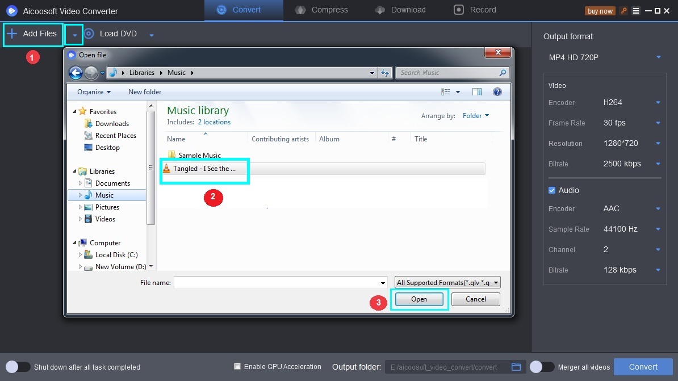This screenshot has height=381, width=678.
Task: Select Downloads in Favorites
Action: [x=112, y=124]
